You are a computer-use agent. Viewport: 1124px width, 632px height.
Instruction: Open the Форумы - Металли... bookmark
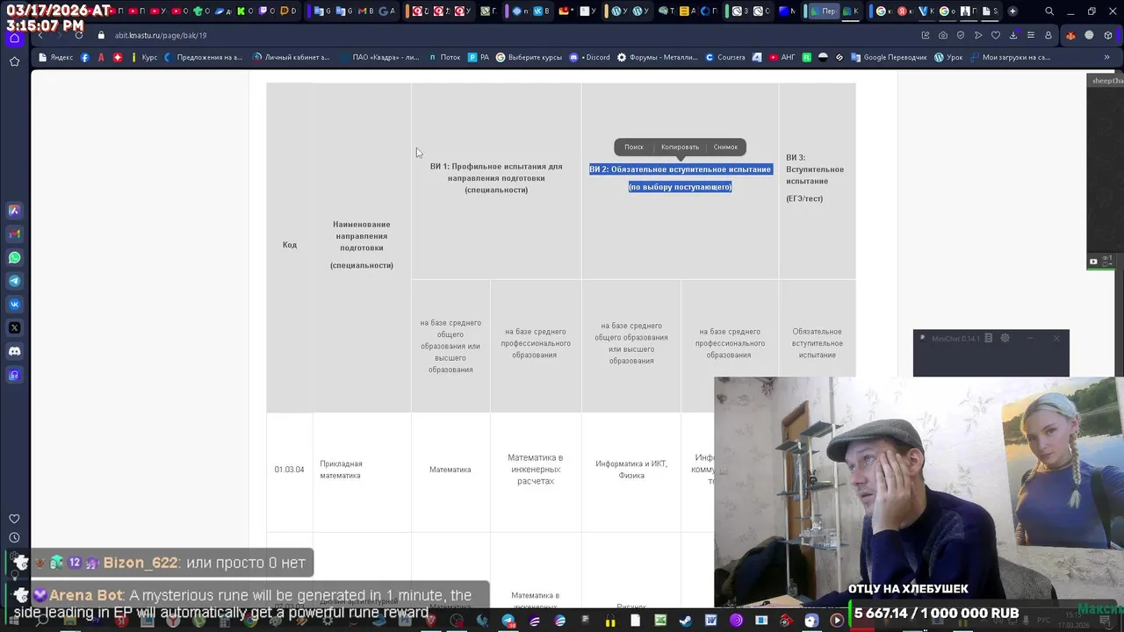coord(658,57)
